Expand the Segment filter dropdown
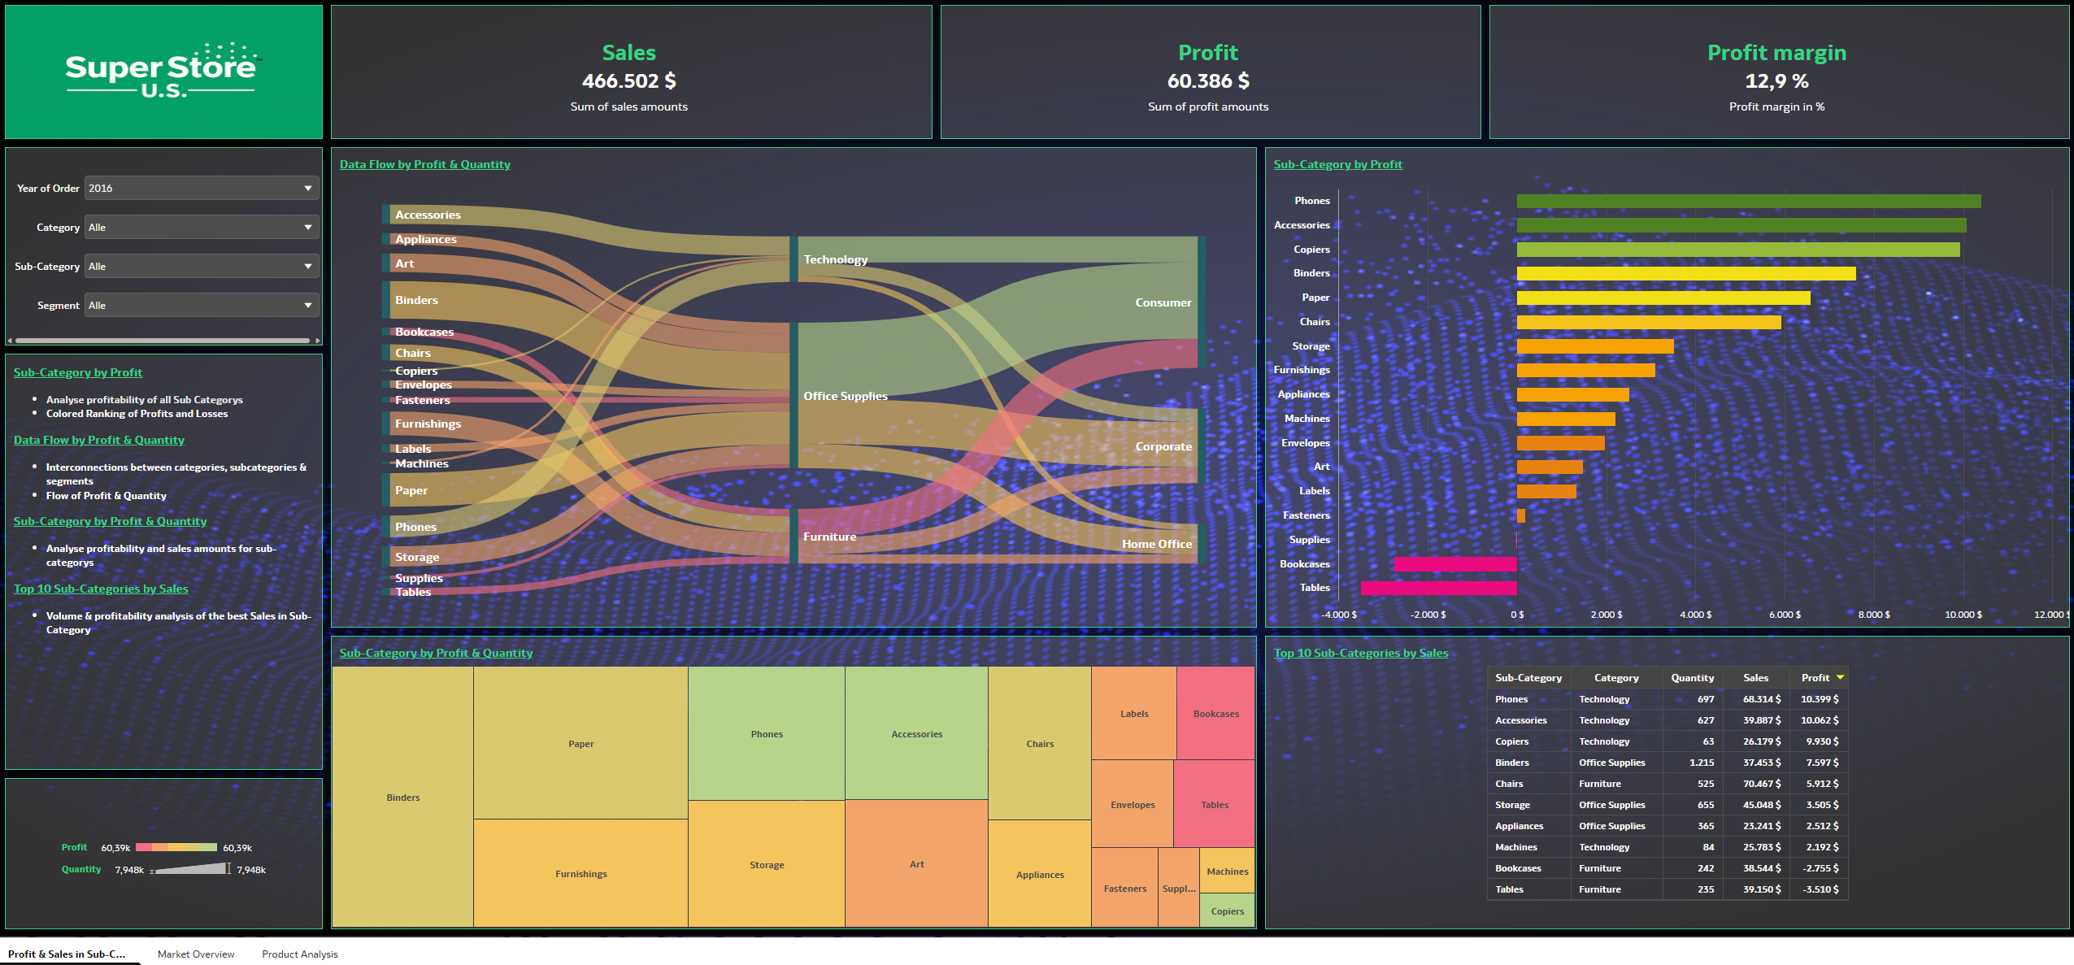The image size is (2074, 965). [201, 305]
